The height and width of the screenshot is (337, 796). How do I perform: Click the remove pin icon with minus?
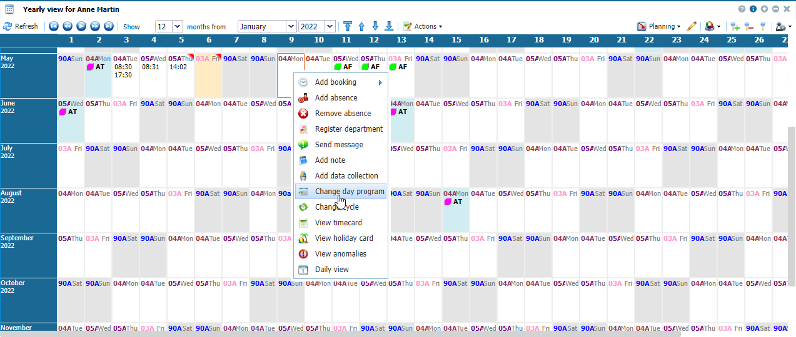pyautogui.click(x=748, y=26)
